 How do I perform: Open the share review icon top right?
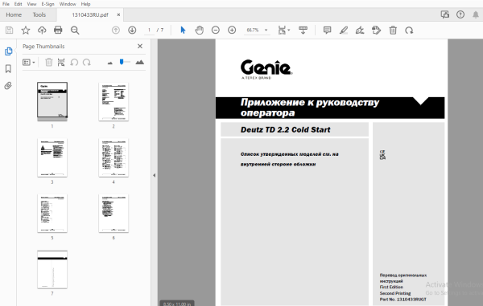[x=445, y=14]
